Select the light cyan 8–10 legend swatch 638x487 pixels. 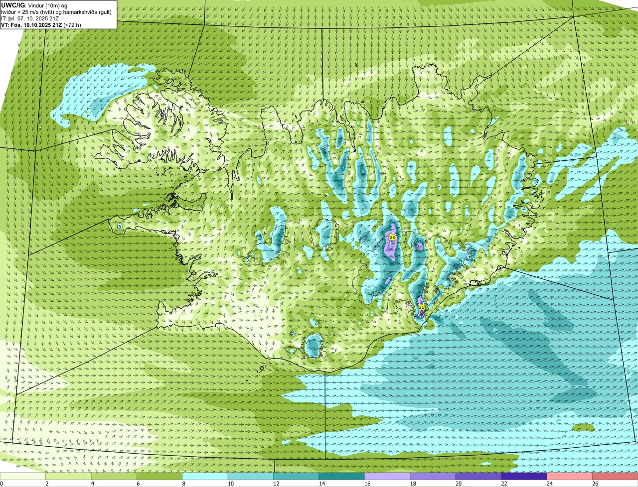(205, 476)
